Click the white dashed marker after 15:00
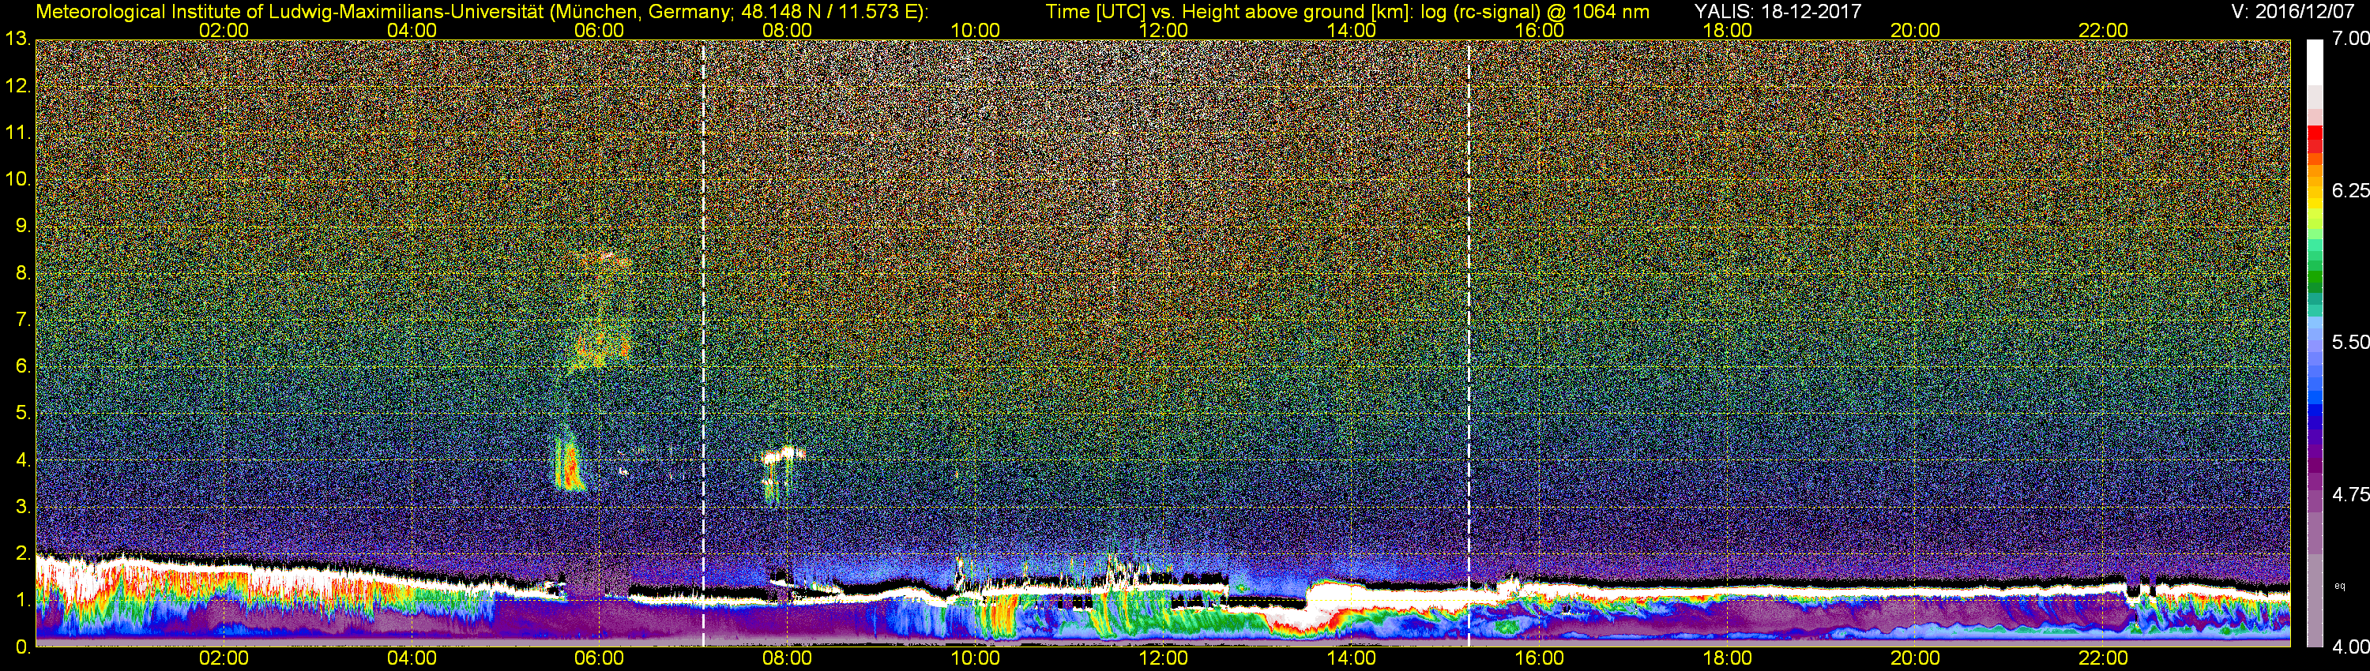 coord(1469,343)
